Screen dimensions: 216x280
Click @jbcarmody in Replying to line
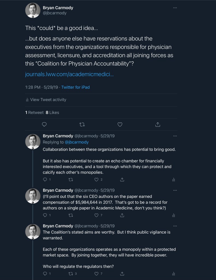coord(76,142)
